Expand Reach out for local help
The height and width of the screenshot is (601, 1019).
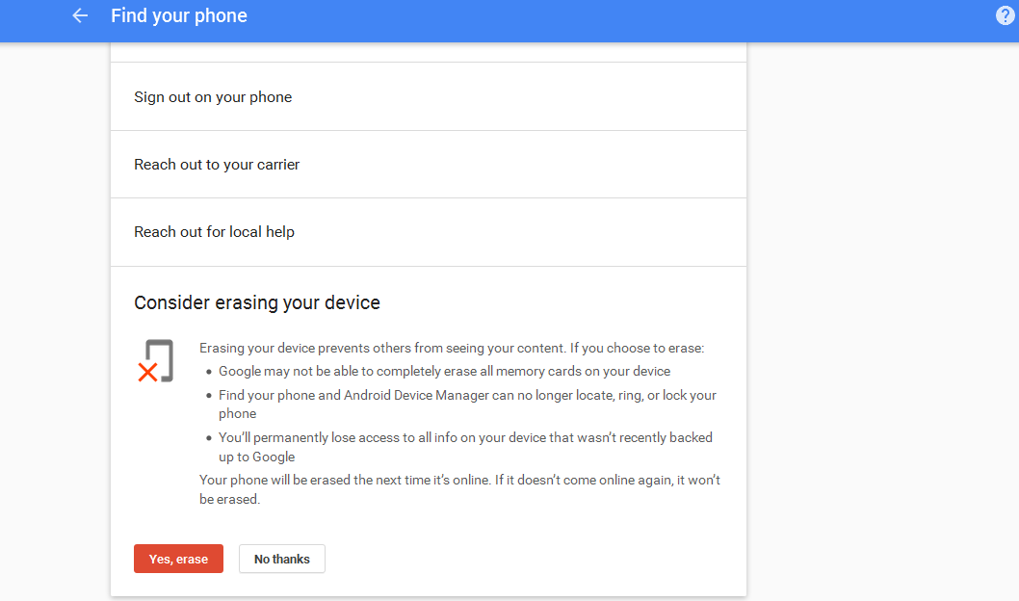[214, 232]
